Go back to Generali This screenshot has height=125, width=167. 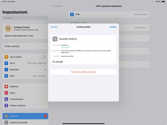(x=57, y=6)
